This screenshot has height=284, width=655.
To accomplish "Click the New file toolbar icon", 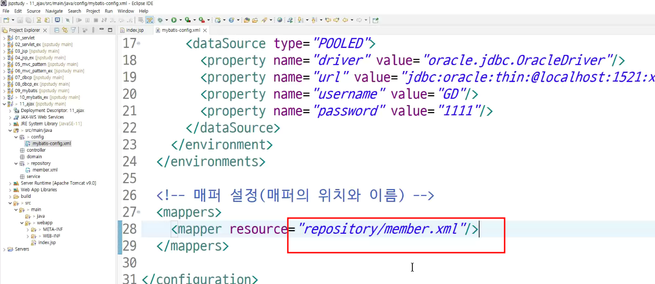I will (x=6, y=20).
